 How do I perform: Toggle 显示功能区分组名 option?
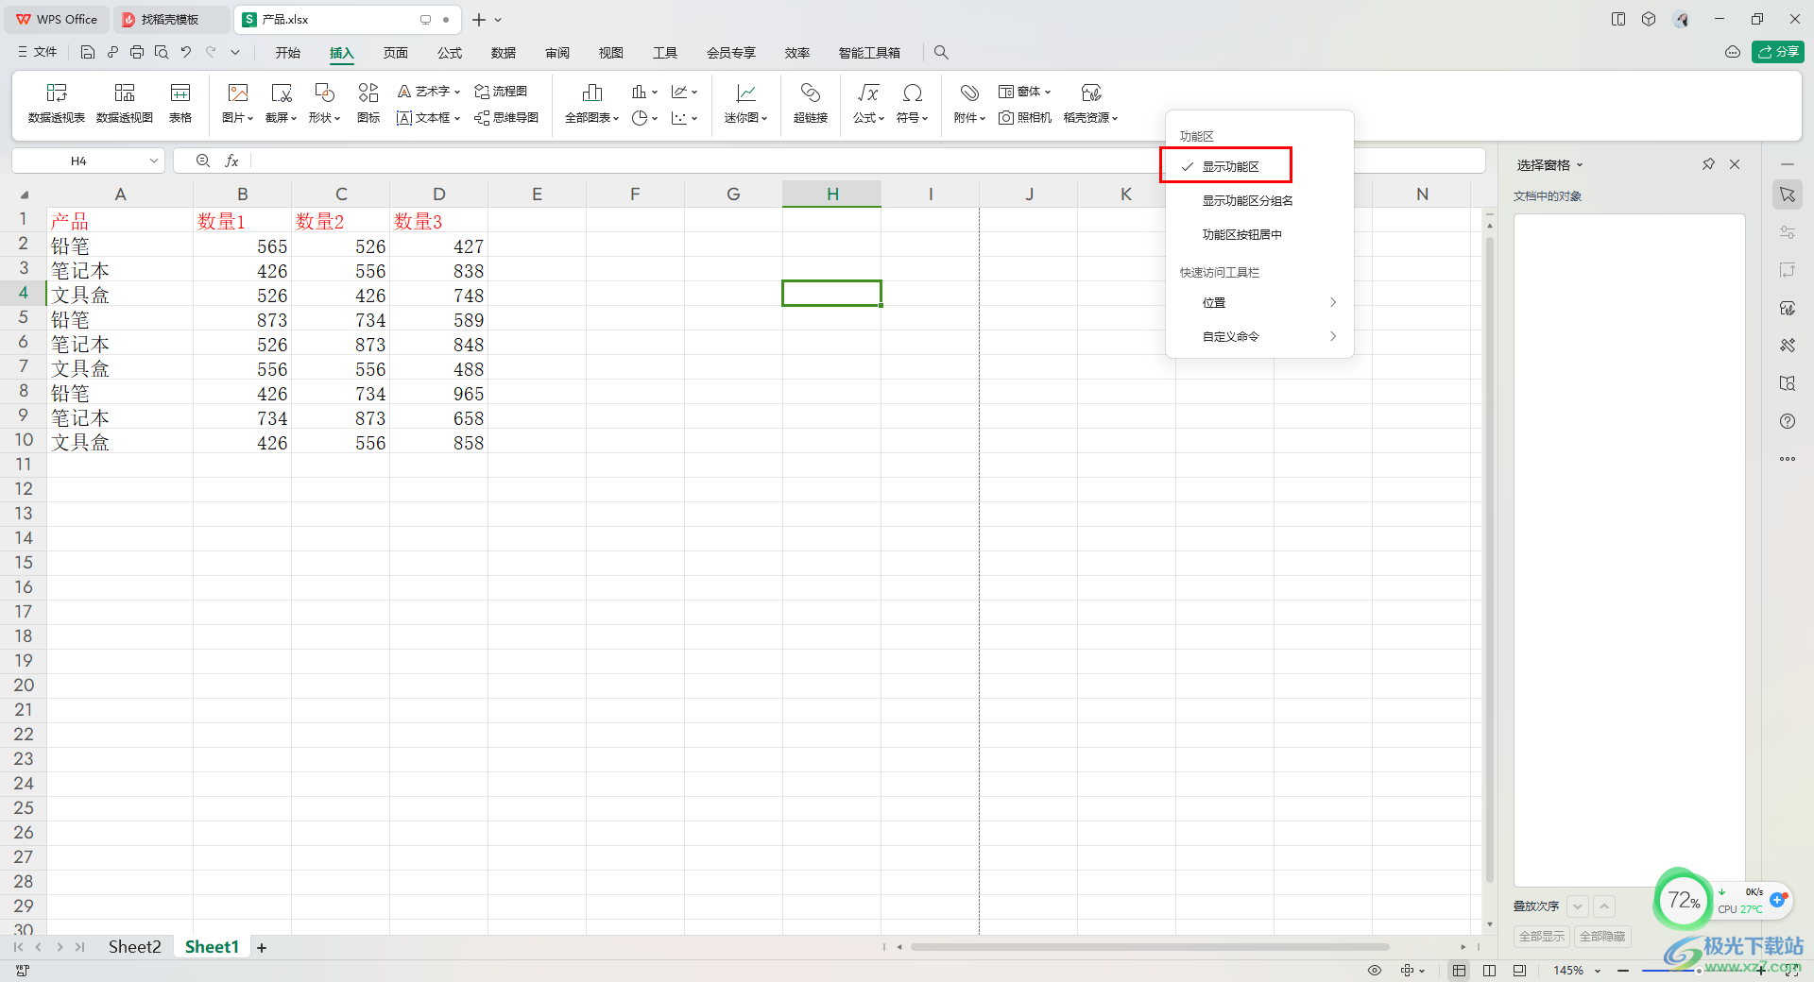(1260, 200)
